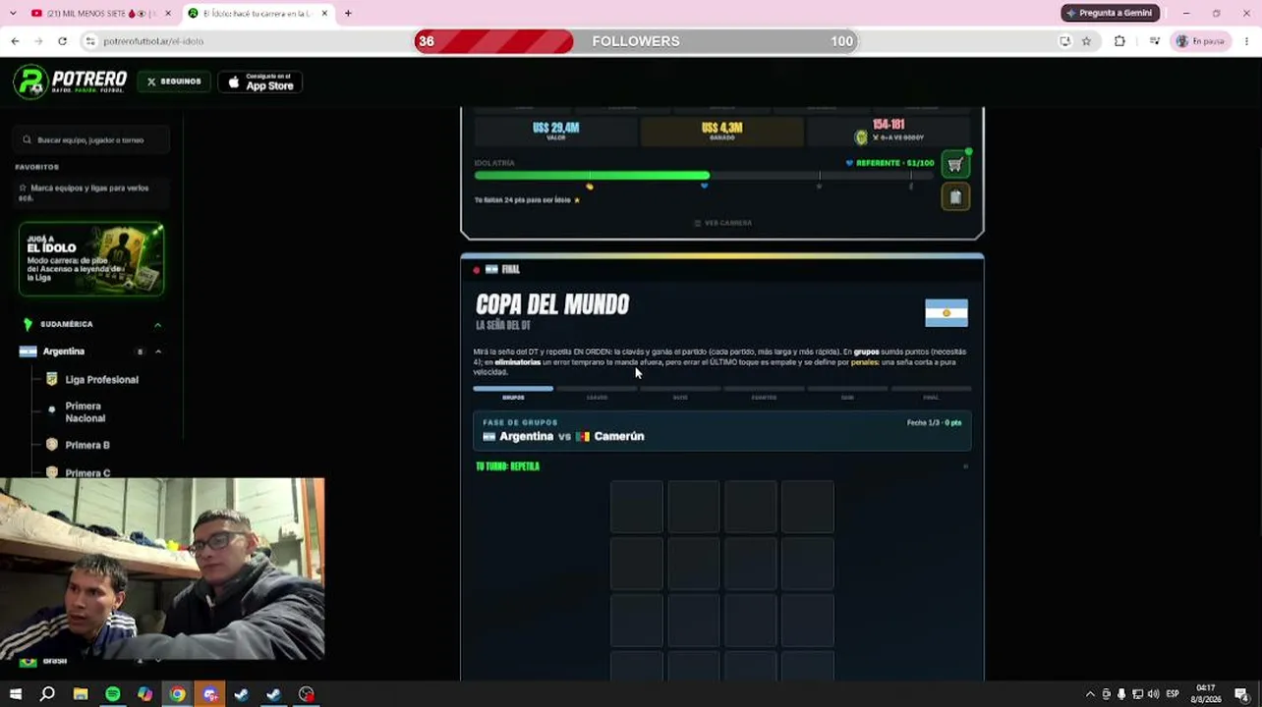Select Argentina in the sidebar
The height and width of the screenshot is (707, 1262).
pyautogui.click(x=63, y=352)
